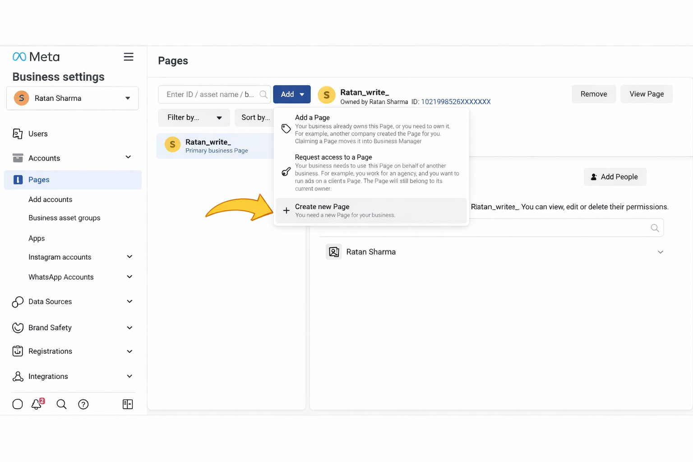Viewport: 693px width, 462px height.
Task: Click the Meta logo
Action: click(x=36, y=57)
